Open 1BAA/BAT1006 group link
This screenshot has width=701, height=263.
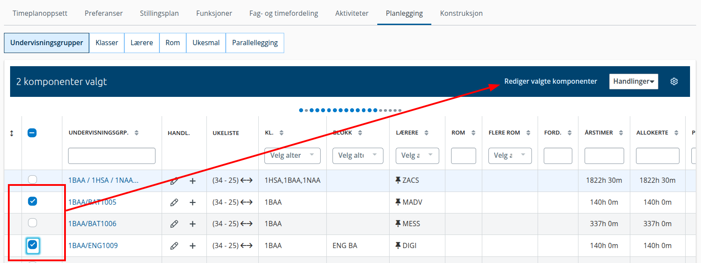(x=92, y=224)
